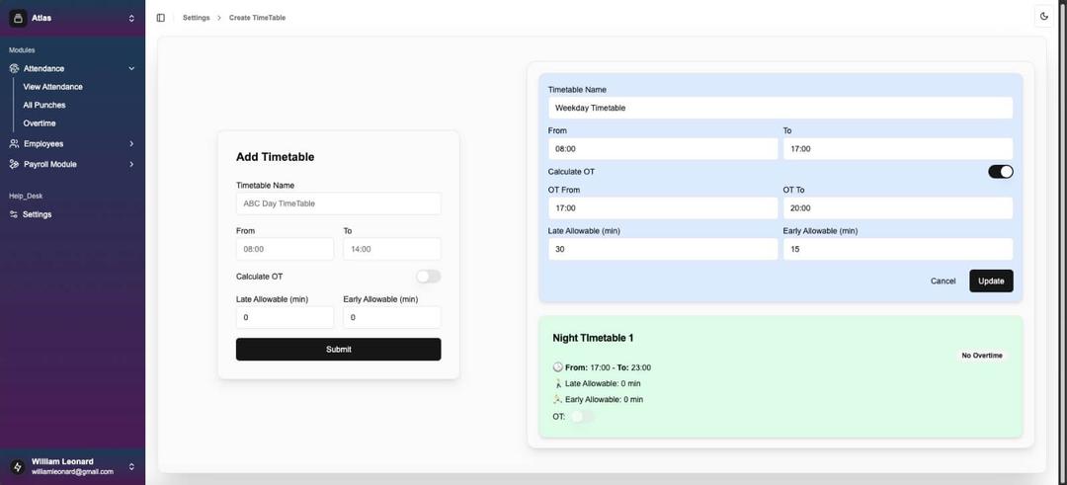The width and height of the screenshot is (1067, 485).
Task: Click the Employees people icon
Action: [14, 143]
